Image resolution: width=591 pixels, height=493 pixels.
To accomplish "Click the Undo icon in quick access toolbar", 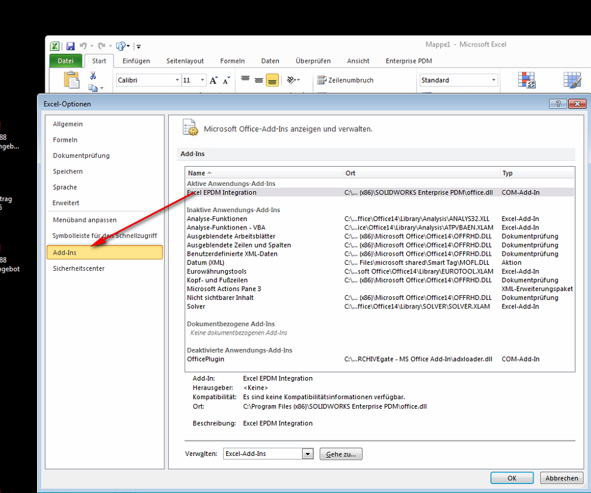I will 83,46.
